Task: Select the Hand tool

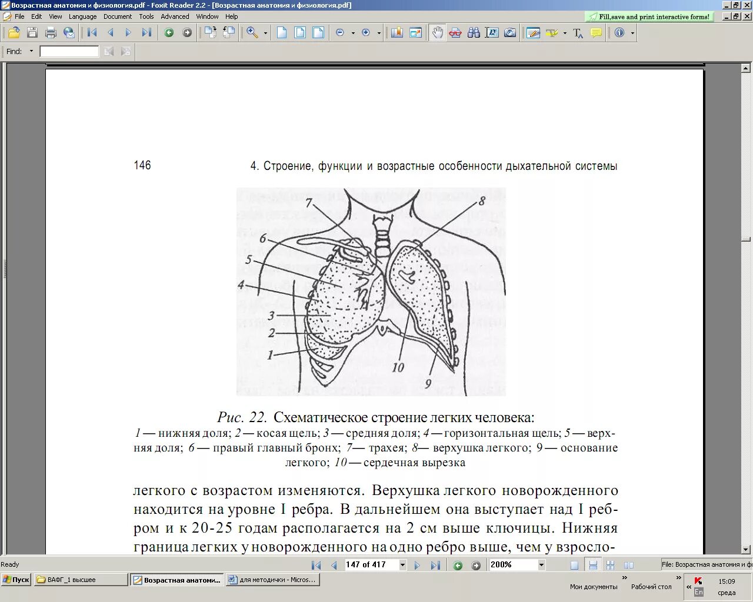Action: pyautogui.click(x=437, y=33)
